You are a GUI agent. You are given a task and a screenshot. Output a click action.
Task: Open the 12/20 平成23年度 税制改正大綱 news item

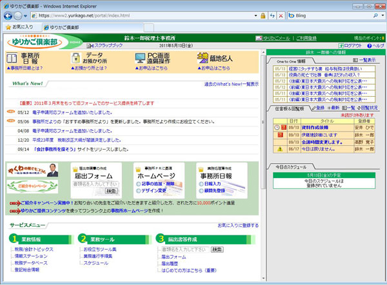click(x=77, y=140)
